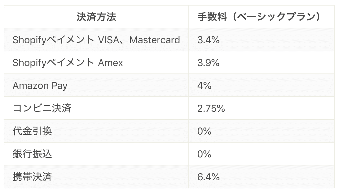
Task: Select the 3.9% fee cell
Action: 208,63
